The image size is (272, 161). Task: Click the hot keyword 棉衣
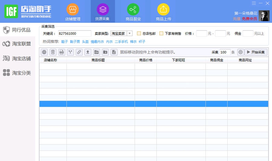pos(133,42)
